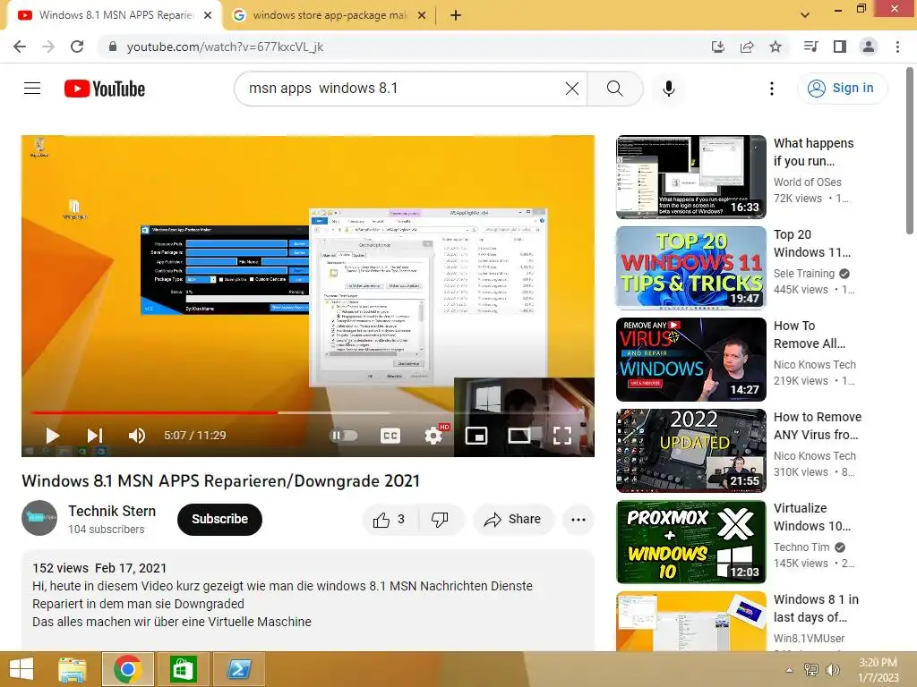Go to YouTube home via logo
Image resolution: width=917 pixels, height=687 pixels.
click(x=105, y=89)
